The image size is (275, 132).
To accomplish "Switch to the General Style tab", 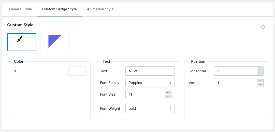I will (21, 9).
